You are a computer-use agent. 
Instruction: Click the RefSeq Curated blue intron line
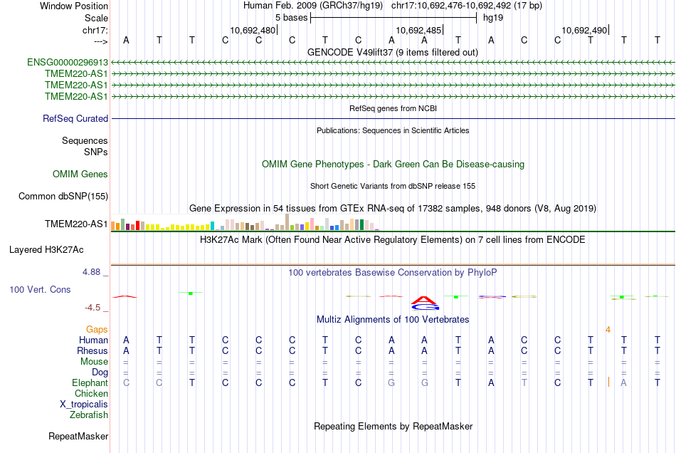[x=393, y=118]
